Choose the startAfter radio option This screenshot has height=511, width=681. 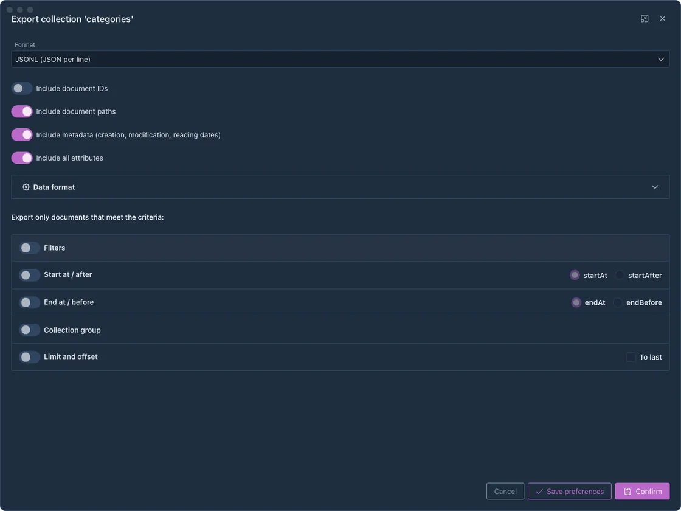[620, 275]
